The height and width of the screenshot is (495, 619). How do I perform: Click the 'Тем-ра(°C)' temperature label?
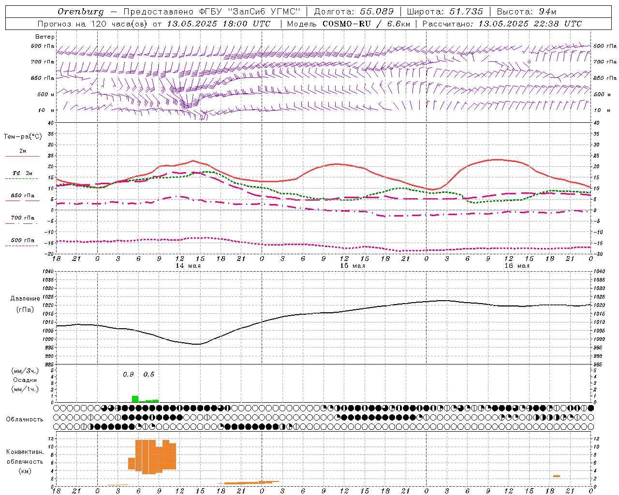[x=23, y=137]
